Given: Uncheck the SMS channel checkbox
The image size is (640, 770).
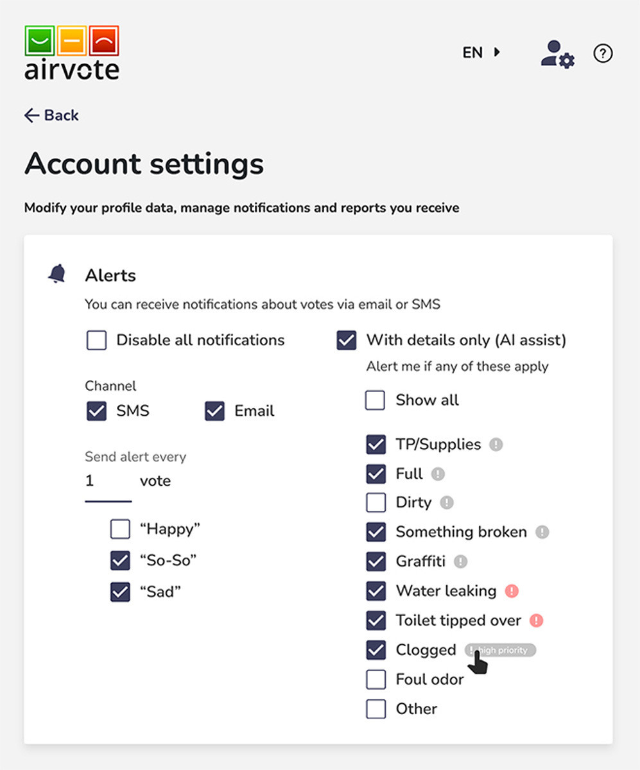Looking at the screenshot, I should click(96, 411).
